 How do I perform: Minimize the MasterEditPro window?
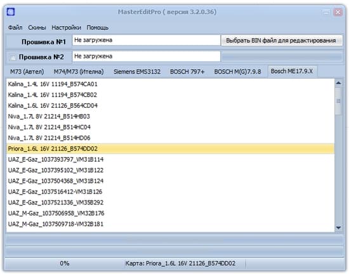click(327, 12)
